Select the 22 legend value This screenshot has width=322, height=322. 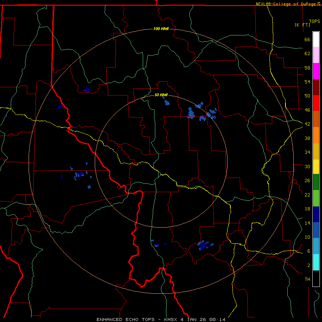307,195
